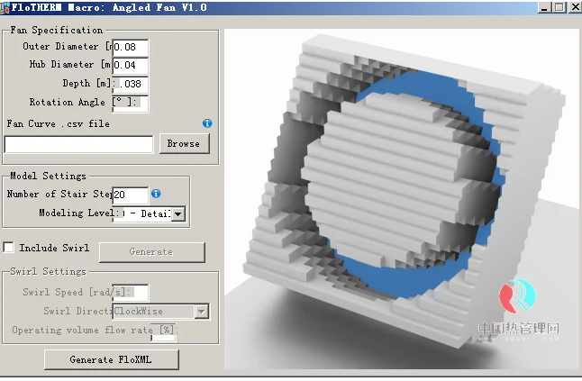Expand the Swirl Direction ClockWise dropdown
This screenshot has width=582, height=381.
pos(201,312)
